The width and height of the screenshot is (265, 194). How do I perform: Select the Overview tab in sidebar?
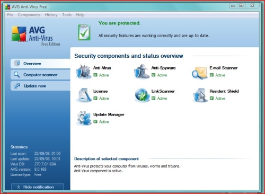point(40,64)
